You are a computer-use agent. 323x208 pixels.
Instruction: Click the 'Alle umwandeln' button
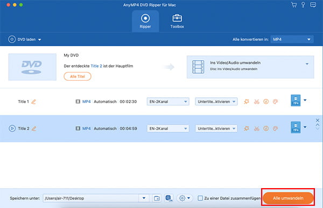[288, 198]
